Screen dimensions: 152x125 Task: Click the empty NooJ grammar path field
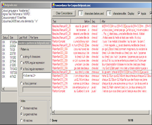coord(37,90)
